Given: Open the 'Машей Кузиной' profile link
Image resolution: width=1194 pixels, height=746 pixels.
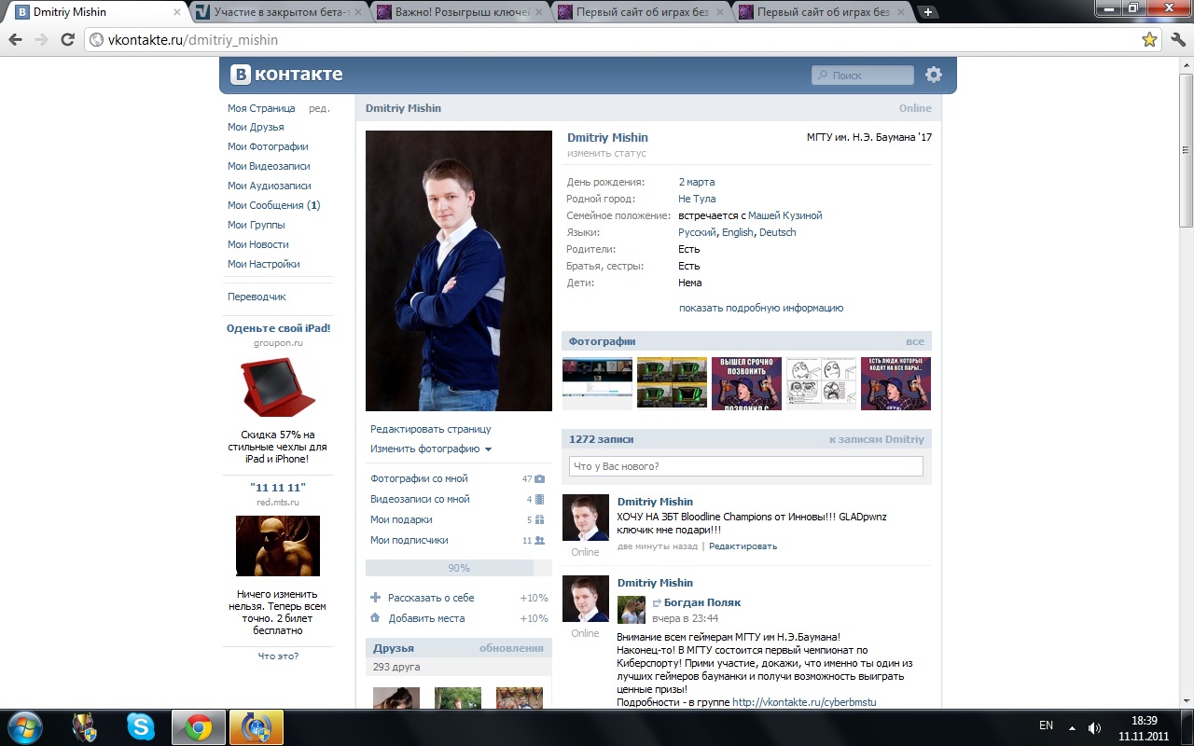Looking at the screenshot, I should pos(784,215).
